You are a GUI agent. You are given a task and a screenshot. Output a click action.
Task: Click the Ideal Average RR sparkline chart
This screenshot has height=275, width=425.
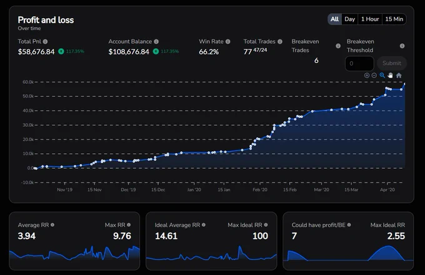point(211,253)
